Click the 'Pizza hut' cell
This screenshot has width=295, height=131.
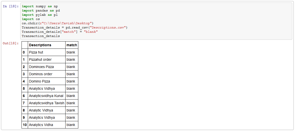coord(36,52)
